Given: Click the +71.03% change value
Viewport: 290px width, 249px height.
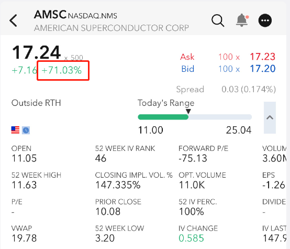Looking at the screenshot, I should (x=62, y=70).
